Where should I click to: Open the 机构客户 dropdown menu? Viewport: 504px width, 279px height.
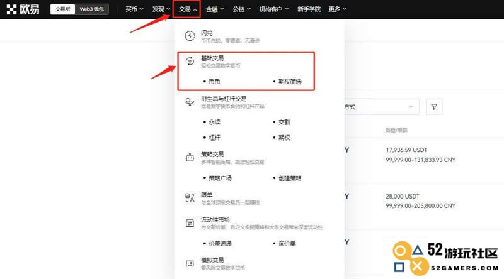pos(274,9)
